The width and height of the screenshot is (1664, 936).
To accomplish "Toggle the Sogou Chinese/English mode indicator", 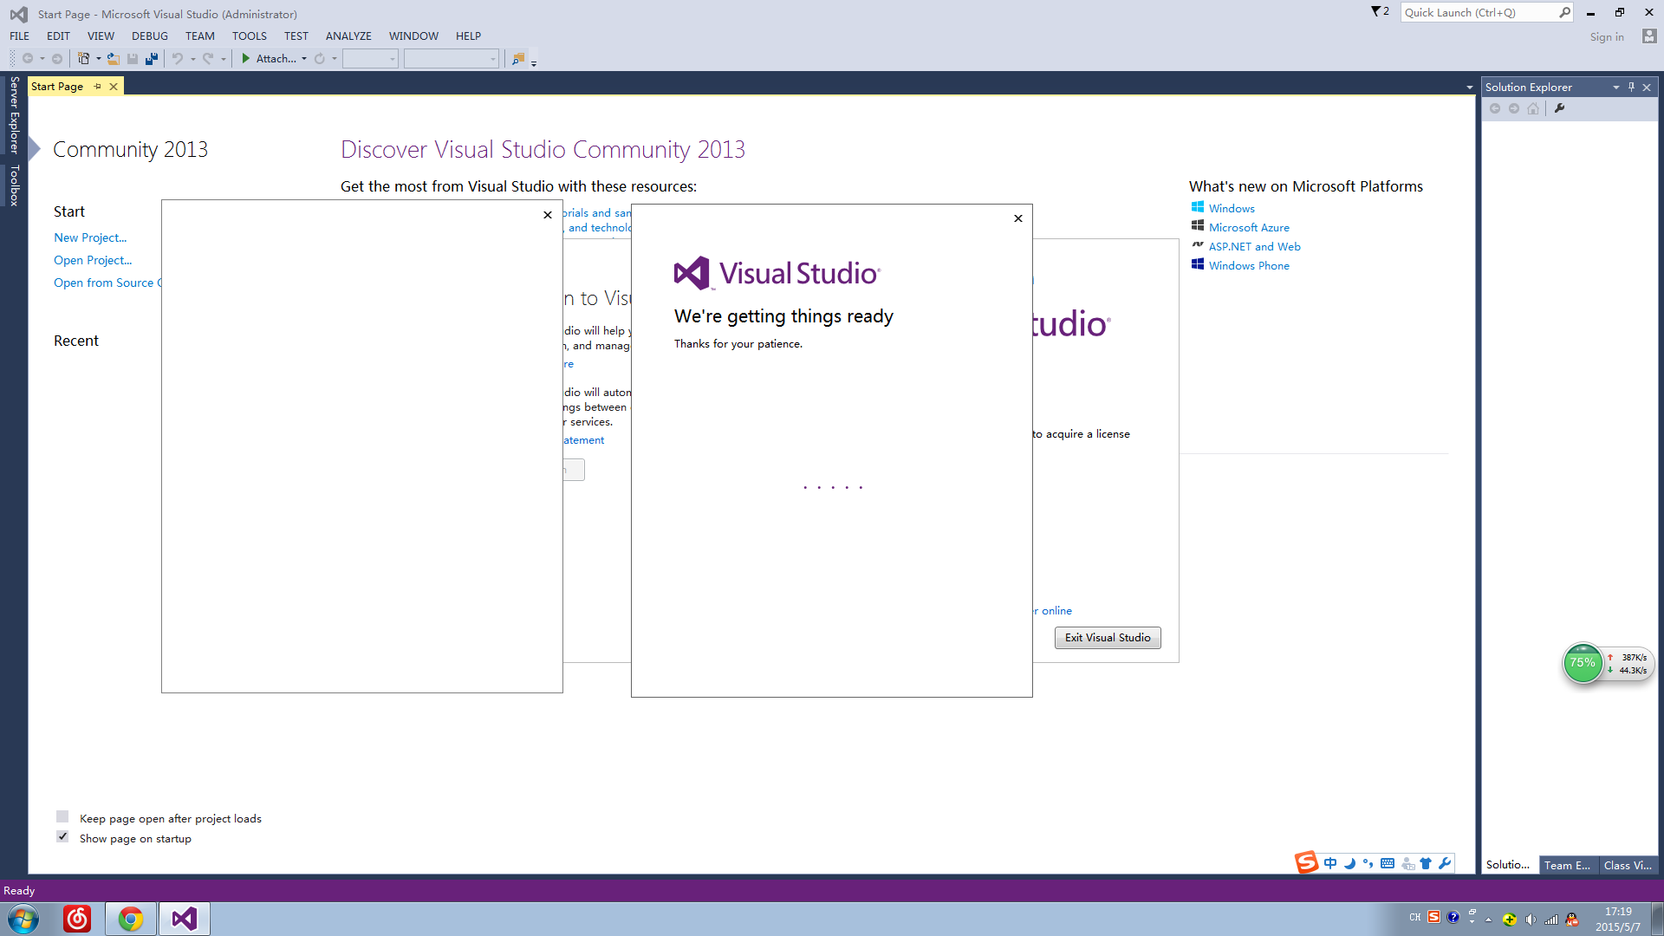I will (x=1330, y=863).
